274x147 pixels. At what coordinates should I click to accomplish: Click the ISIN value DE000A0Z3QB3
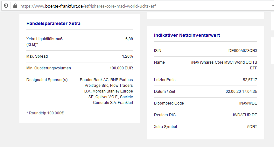pos(242,51)
